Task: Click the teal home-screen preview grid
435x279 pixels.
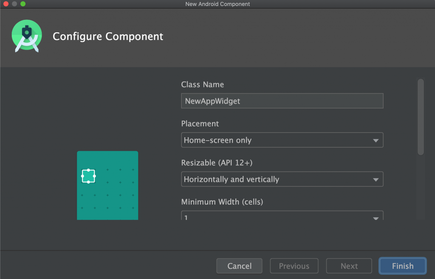Action: 115,200
